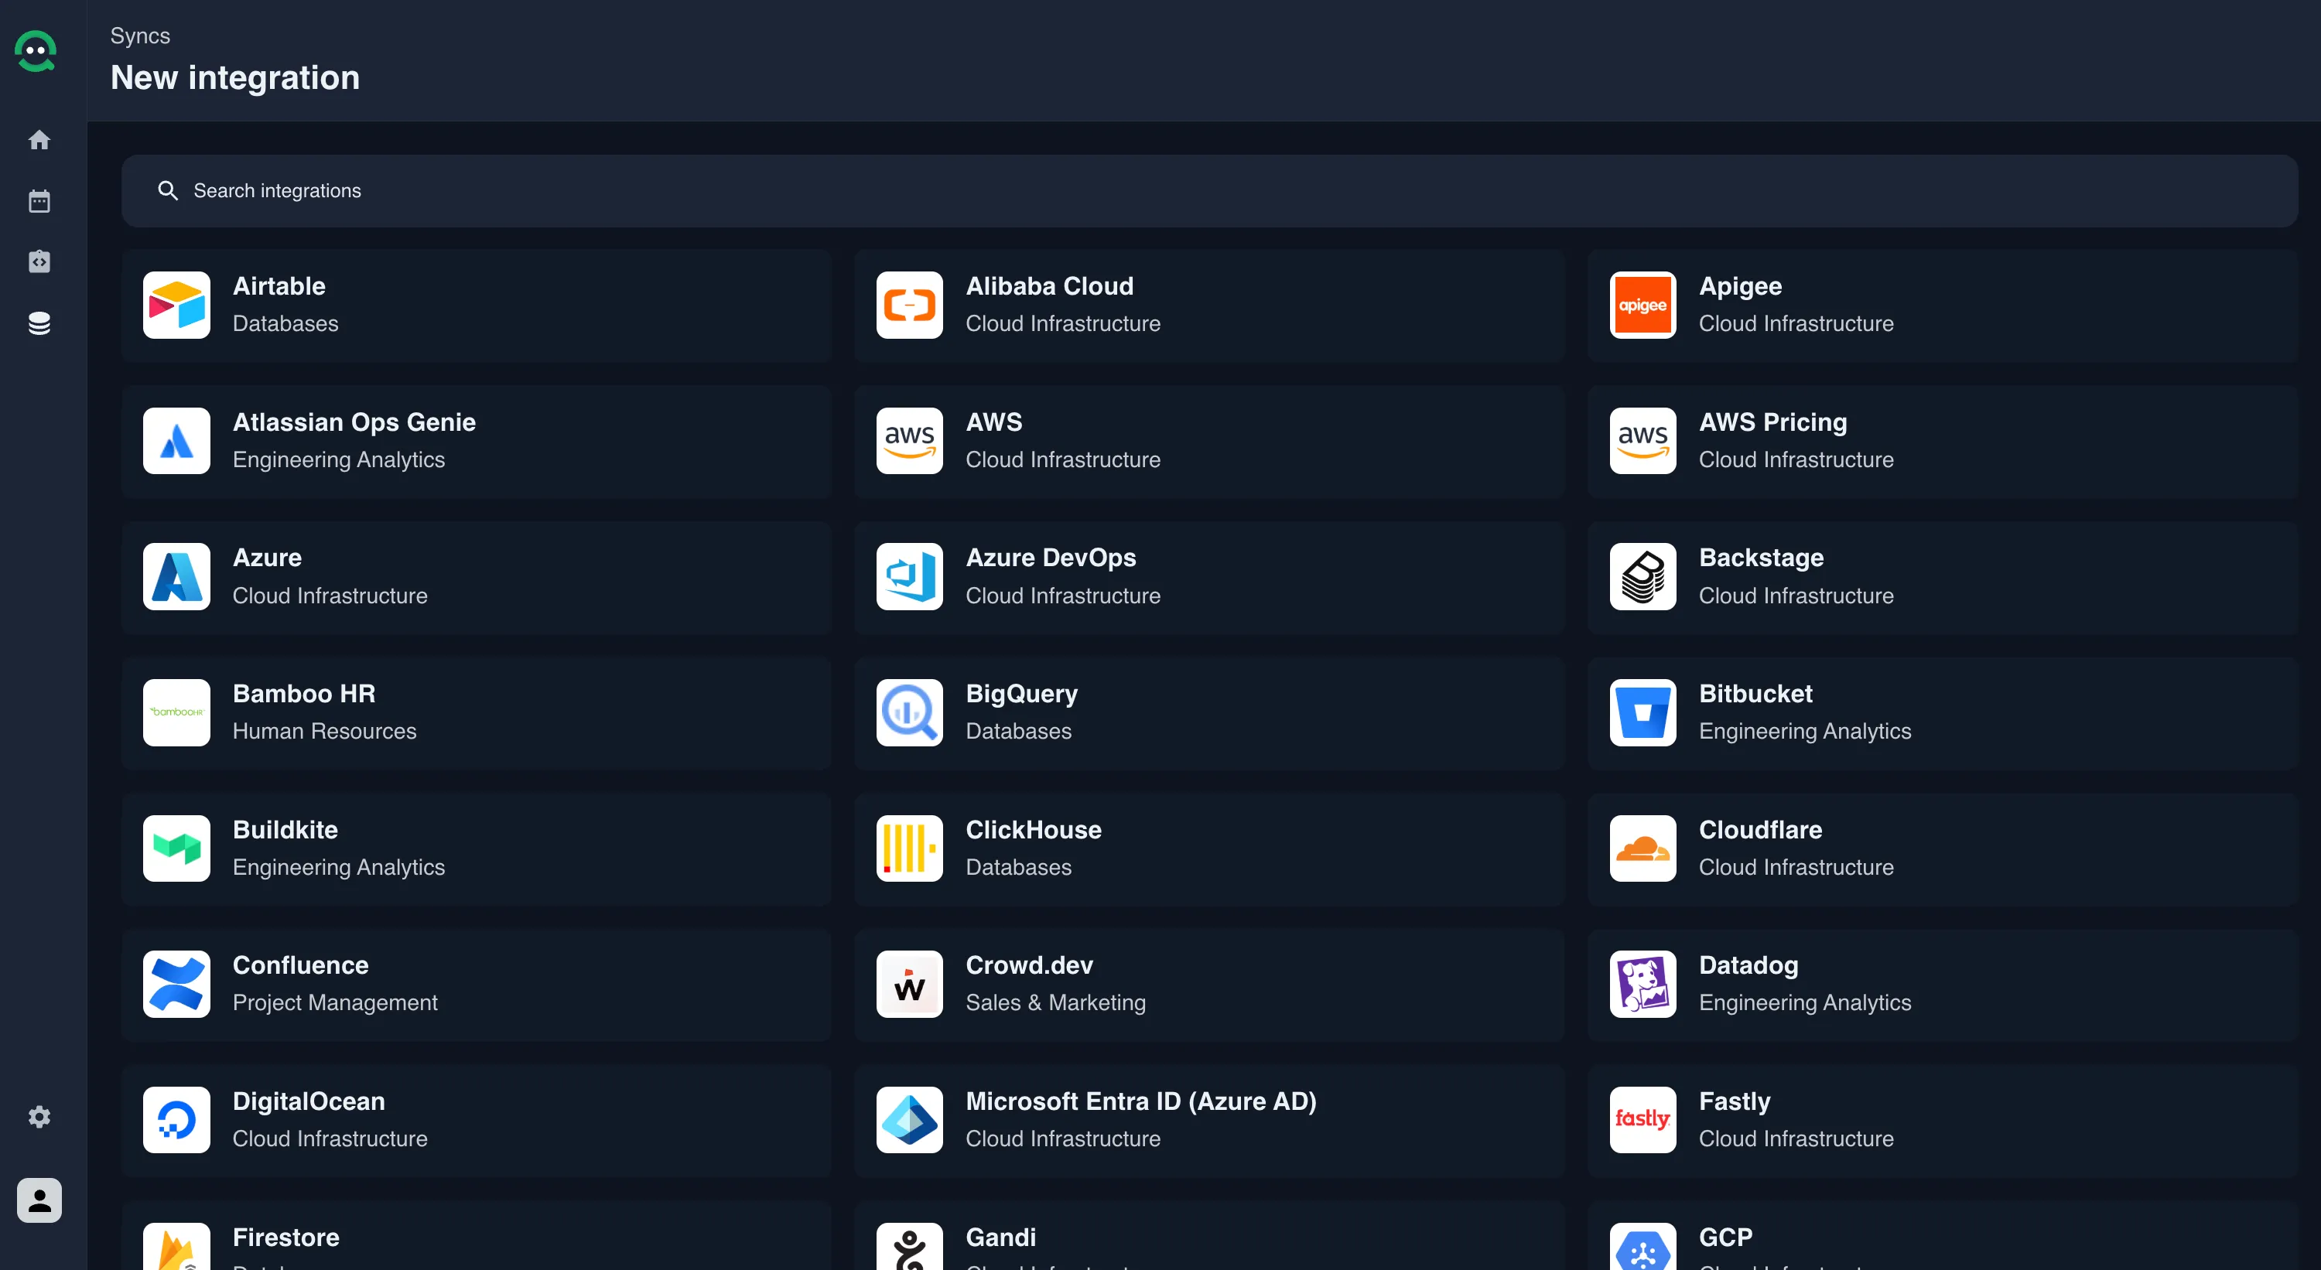
Task: Click the 'Firestore' title text
Action: (x=285, y=1237)
